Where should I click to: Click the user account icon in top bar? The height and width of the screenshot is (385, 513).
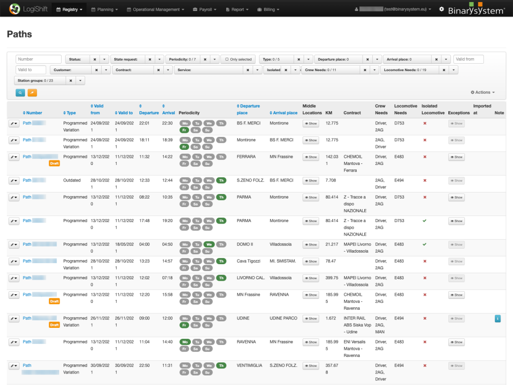coord(356,9)
